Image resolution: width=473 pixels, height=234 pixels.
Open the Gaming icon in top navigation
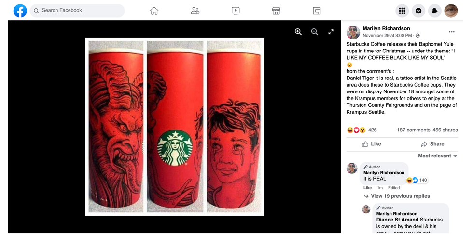tap(317, 11)
